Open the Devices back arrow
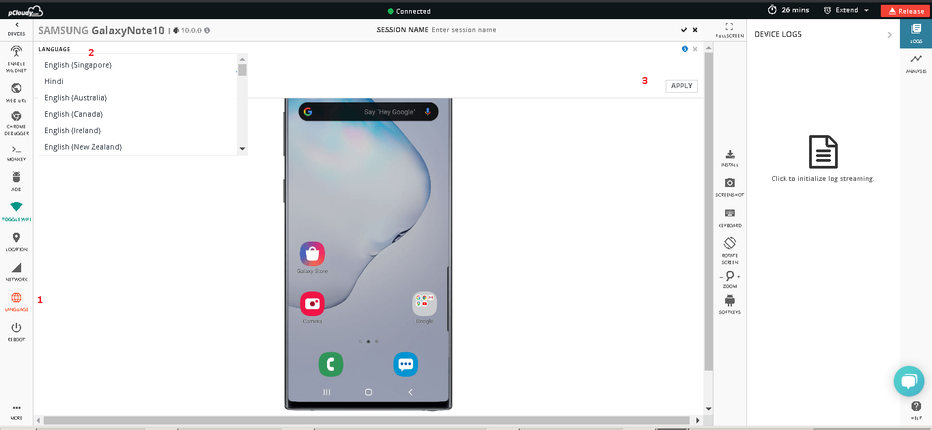This screenshot has width=932, height=430. 16,29
